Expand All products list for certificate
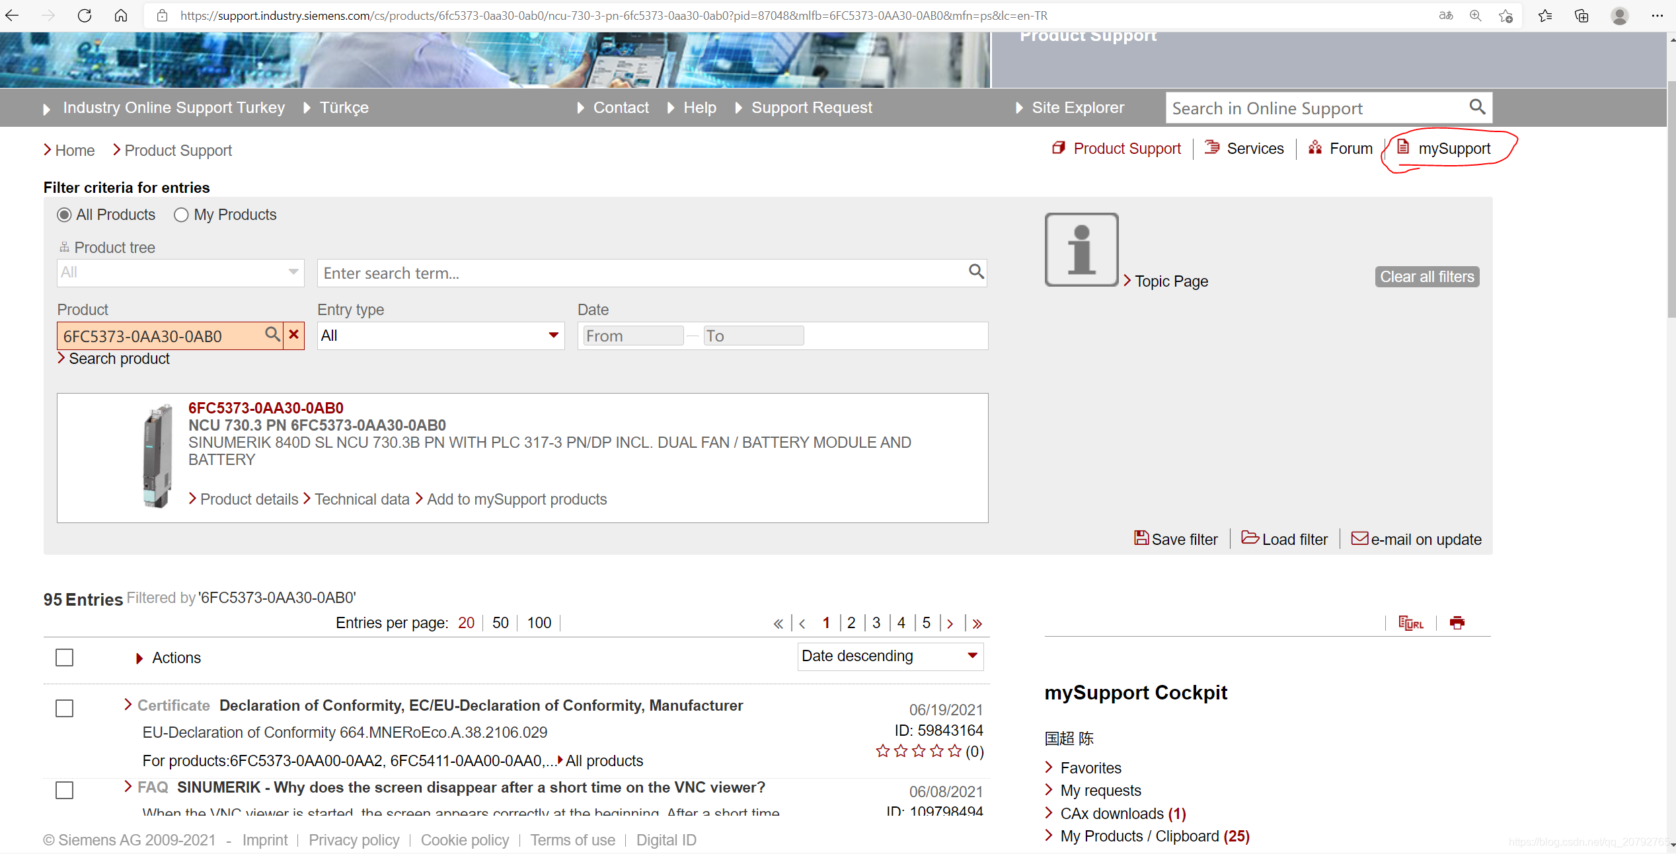The height and width of the screenshot is (854, 1676). (x=600, y=761)
